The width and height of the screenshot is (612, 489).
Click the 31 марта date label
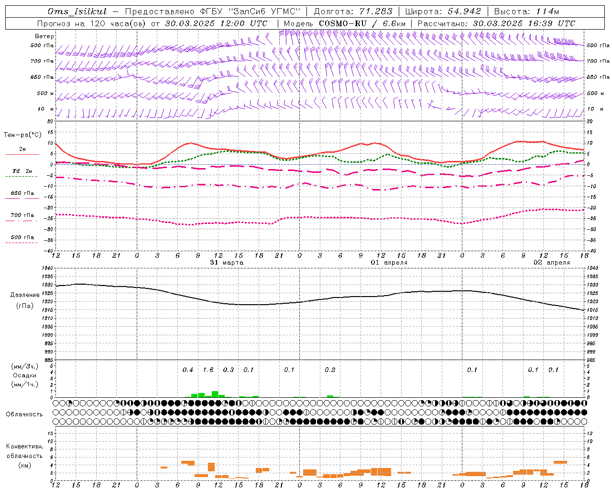point(227,263)
